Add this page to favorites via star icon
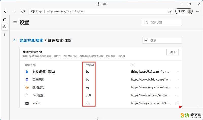Screen dimensions: 203x120 coord(170,11)
